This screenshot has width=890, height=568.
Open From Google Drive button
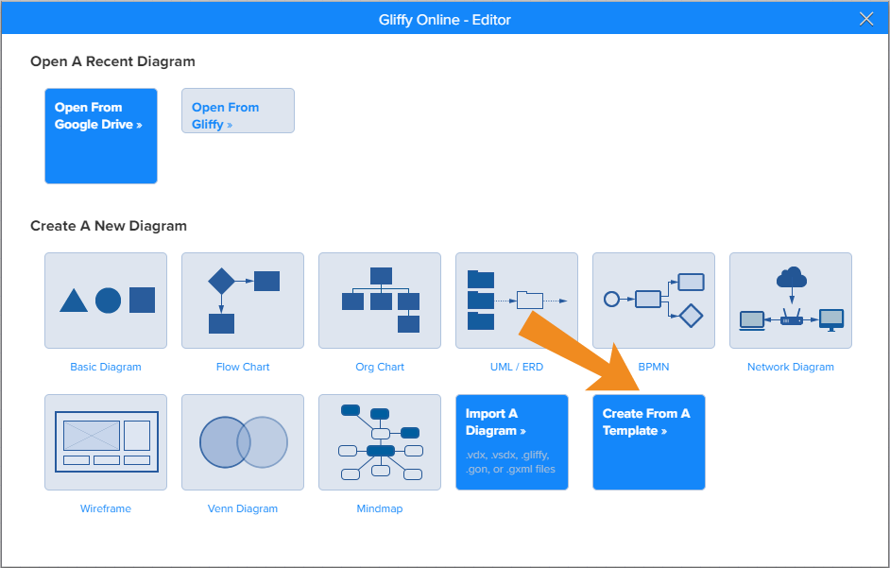(x=101, y=136)
